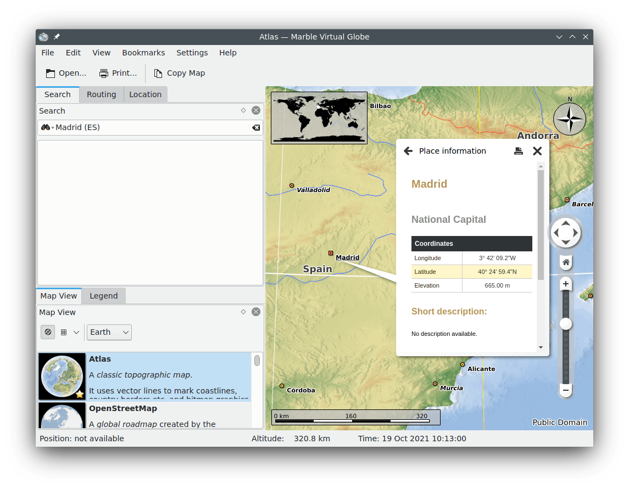The height and width of the screenshot is (489, 629).
Task: Open the Edit menu
Action: (73, 53)
